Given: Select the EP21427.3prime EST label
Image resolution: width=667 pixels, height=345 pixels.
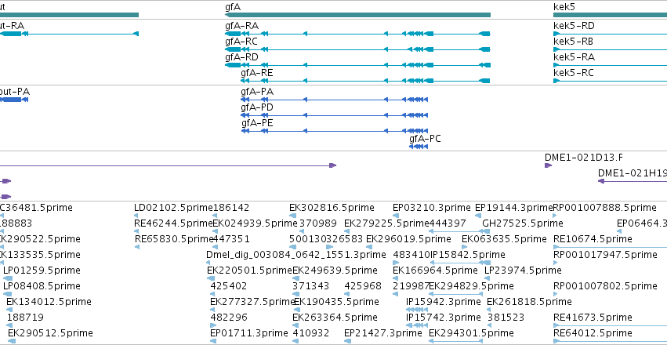Looking at the screenshot, I should 383,333.
